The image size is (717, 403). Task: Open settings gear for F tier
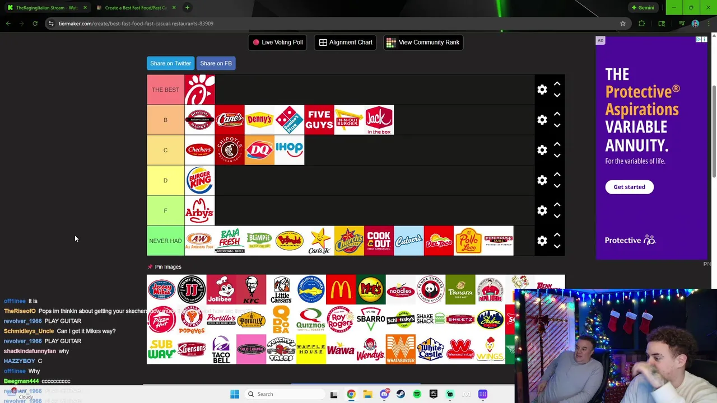click(542, 210)
